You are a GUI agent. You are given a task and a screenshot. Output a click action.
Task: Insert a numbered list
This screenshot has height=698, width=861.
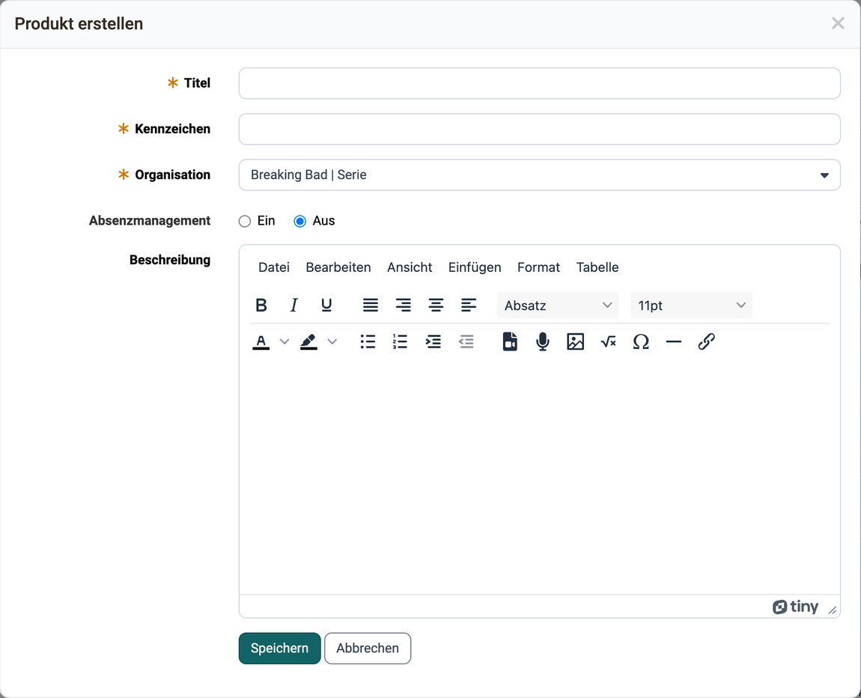tap(401, 342)
